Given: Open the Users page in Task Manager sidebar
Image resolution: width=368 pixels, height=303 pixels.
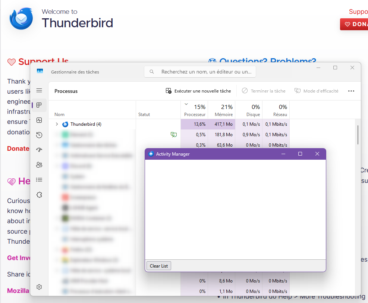Looking at the screenshot, I should (39, 165).
